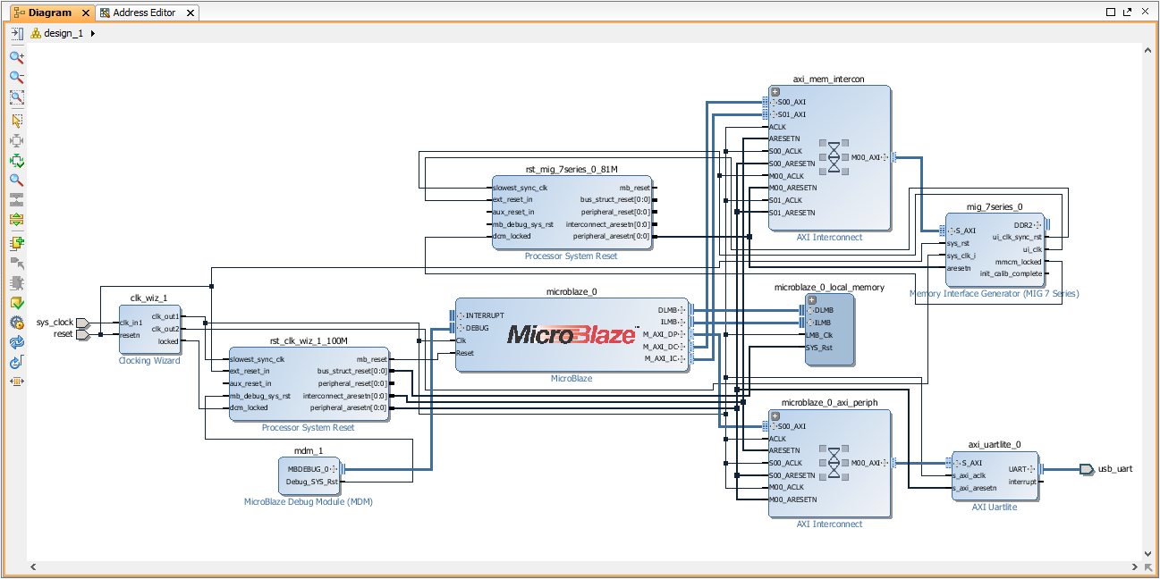The image size is (1160, 579).
Task: Collapse the side pane with the arrow icon
Action: [16, 33]
